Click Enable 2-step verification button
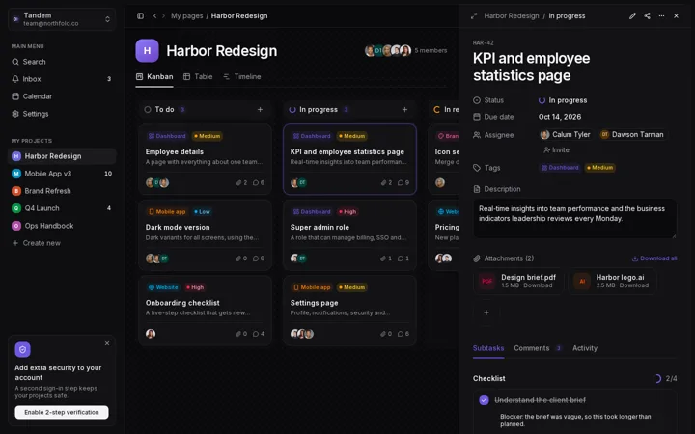The image size is (695, 434). (x=62, y=412)
